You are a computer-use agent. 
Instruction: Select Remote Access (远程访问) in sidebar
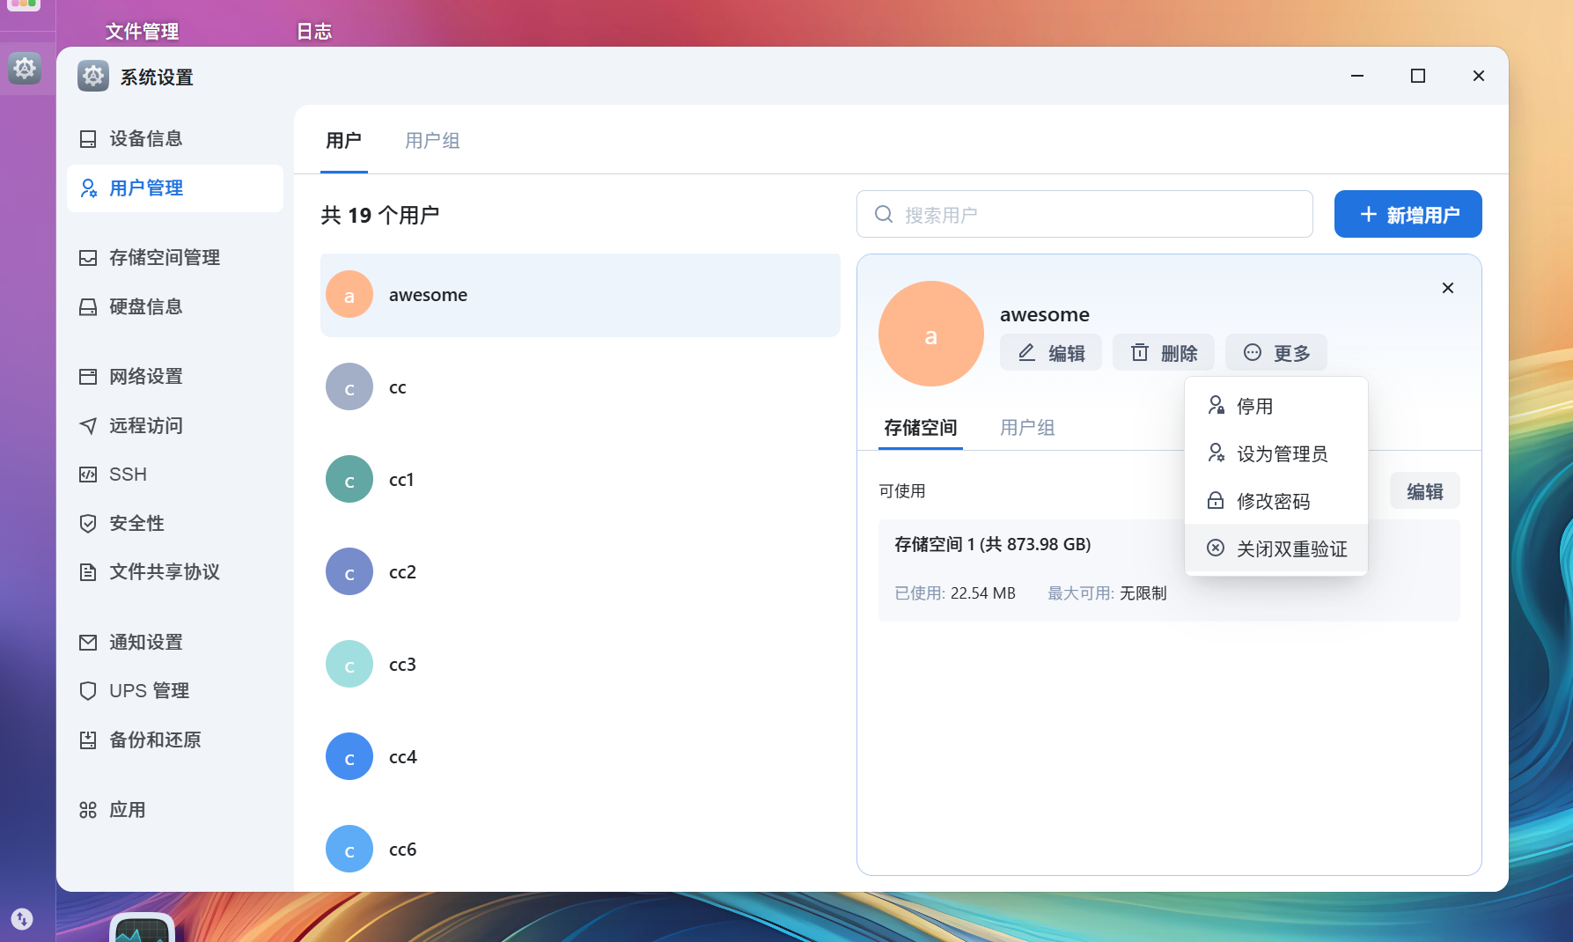(x=145, y=426)
